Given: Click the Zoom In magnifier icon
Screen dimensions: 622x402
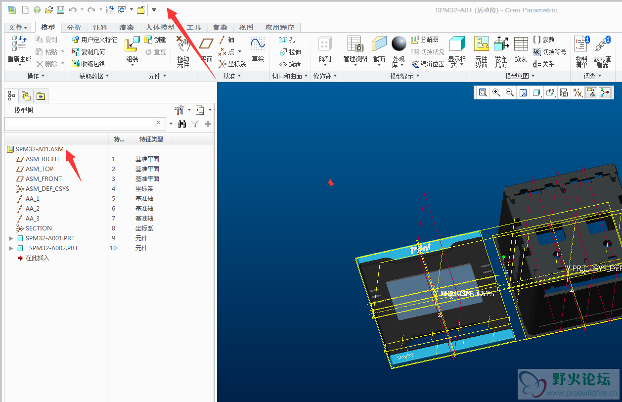Looking at the screenshot, I should [x=496, y=92].
